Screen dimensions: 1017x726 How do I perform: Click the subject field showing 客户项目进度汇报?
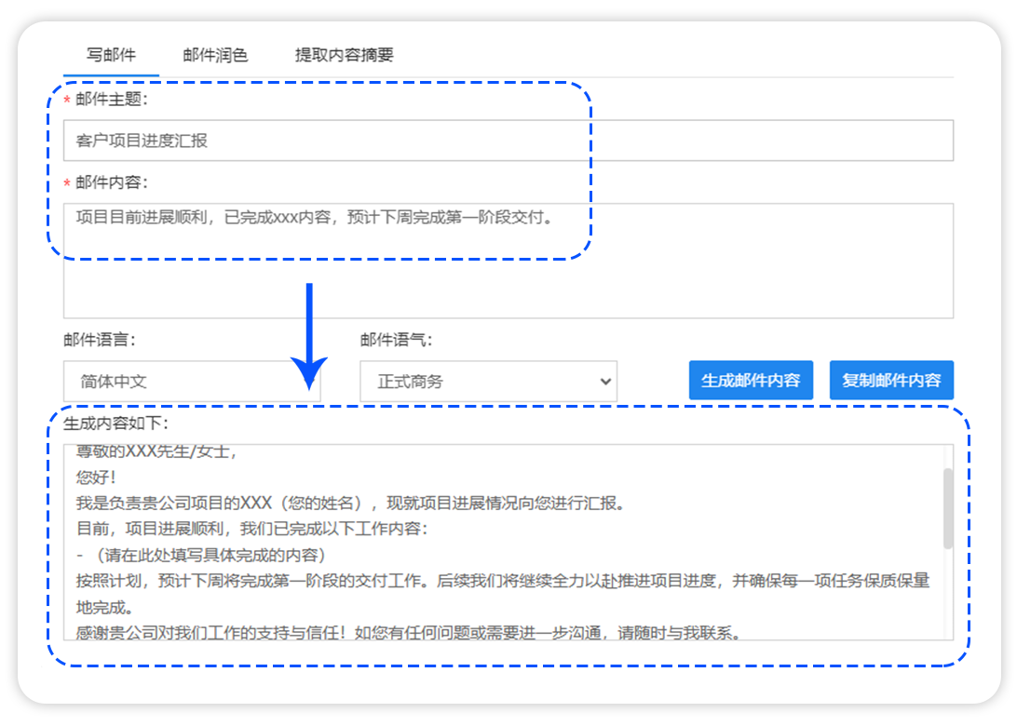pos(508,141)
